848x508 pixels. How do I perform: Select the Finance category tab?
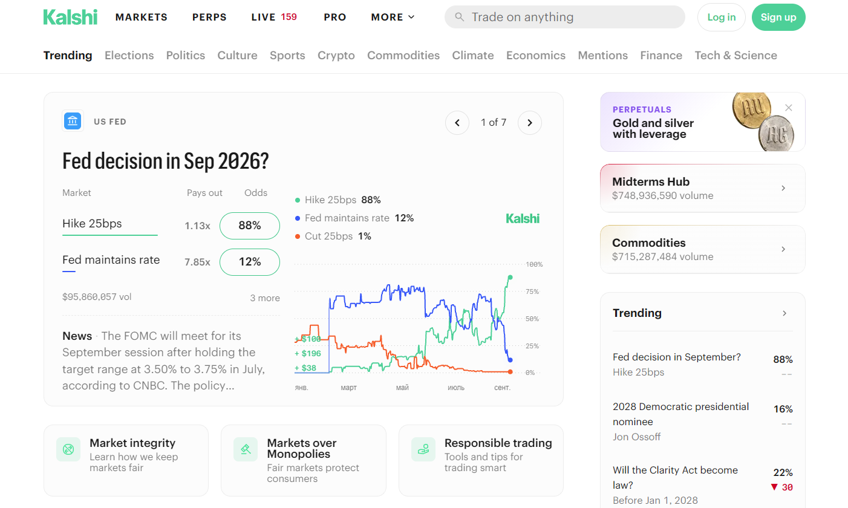point(661,55)
